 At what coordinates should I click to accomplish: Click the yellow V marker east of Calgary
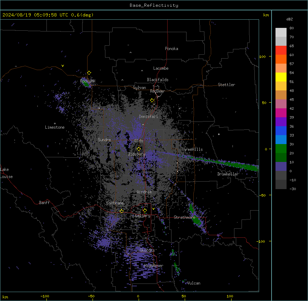pos(153,209)
